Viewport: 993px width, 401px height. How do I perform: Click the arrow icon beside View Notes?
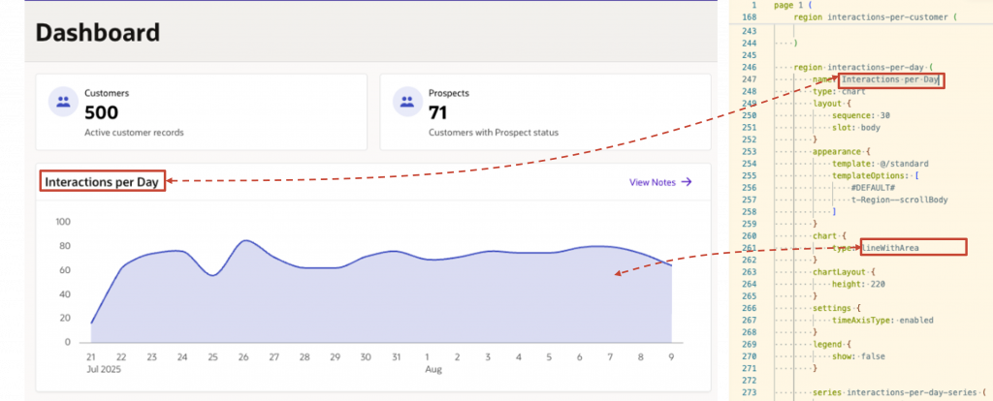pyautogui.click(x=687, y=182)
